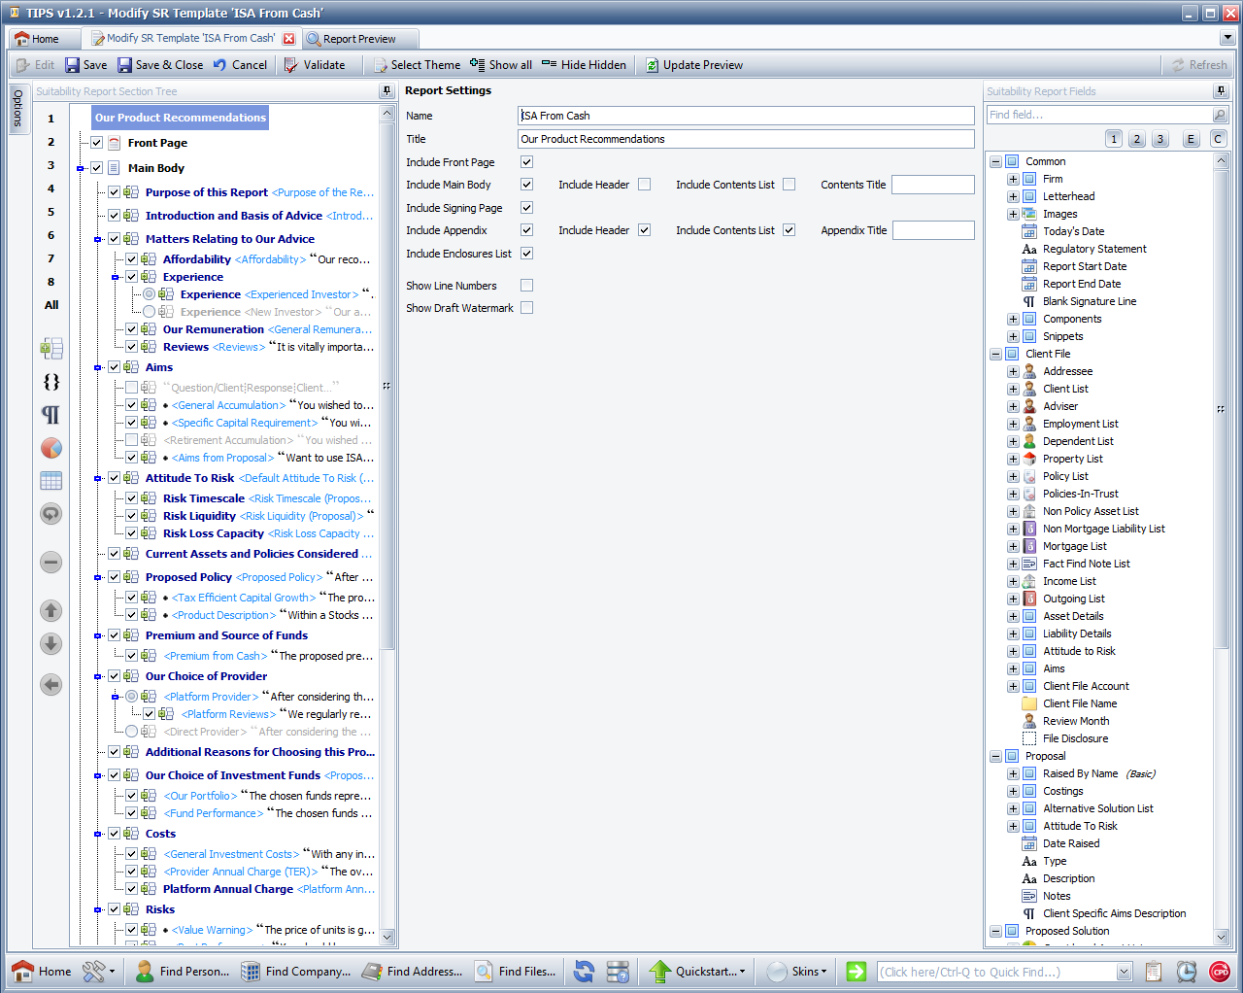The width and height of the screenshot is (1243, 993).
Task: Uncheck the Include Signing Page checkbox
Action: click(x=526, y=208)
